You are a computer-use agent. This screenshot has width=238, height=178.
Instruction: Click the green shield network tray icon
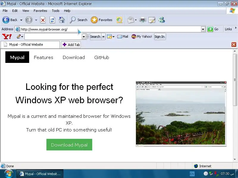pyautogui.click(x=211, y=174)
